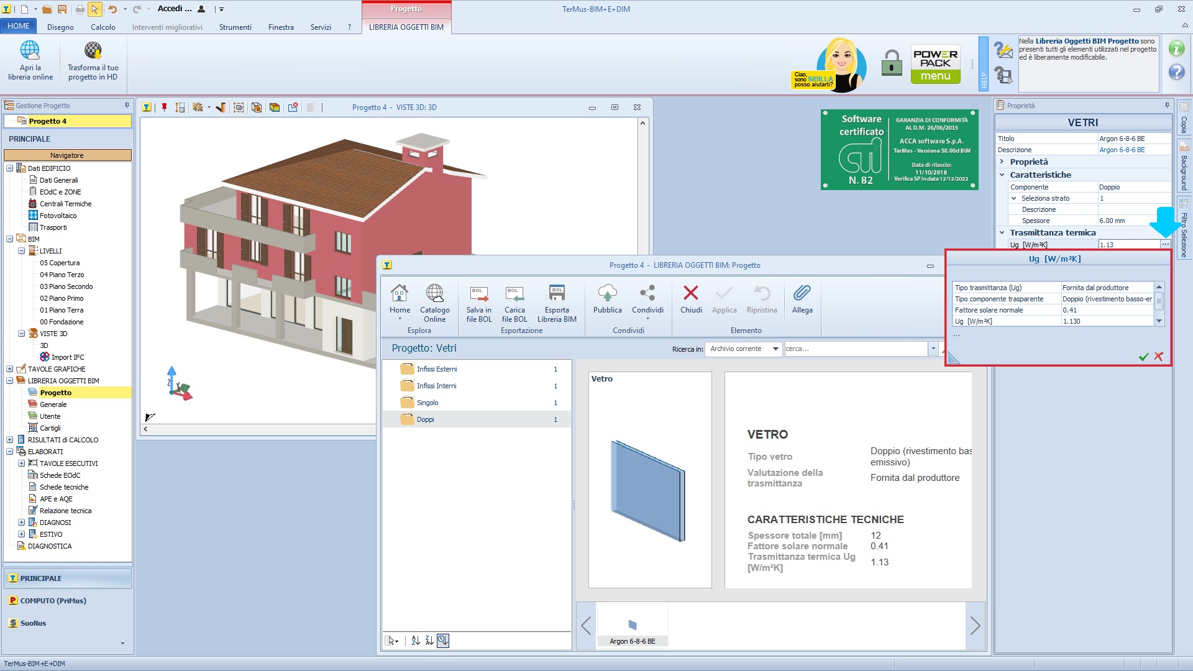Click Trasforma il tuo progetto in HD
The width and height of the screenshot is (1193, 671).
pos(93,51)
